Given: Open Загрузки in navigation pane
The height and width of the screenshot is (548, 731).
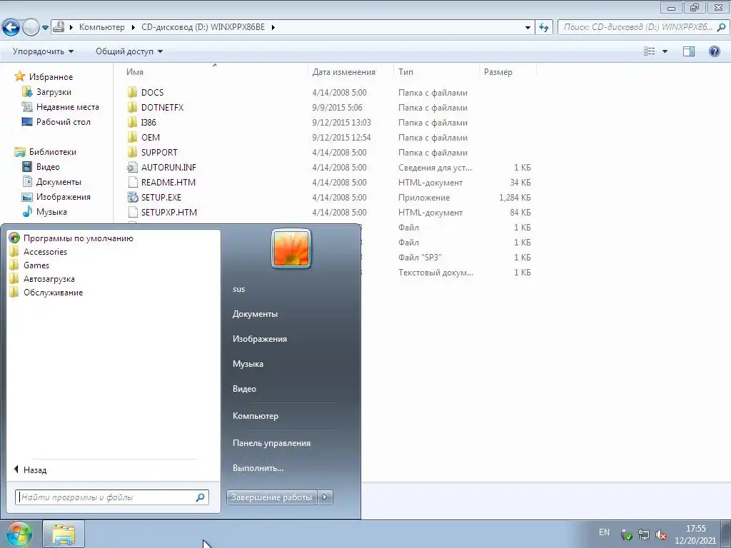Looking at the screenshot, I should click(x=54, y=92).
